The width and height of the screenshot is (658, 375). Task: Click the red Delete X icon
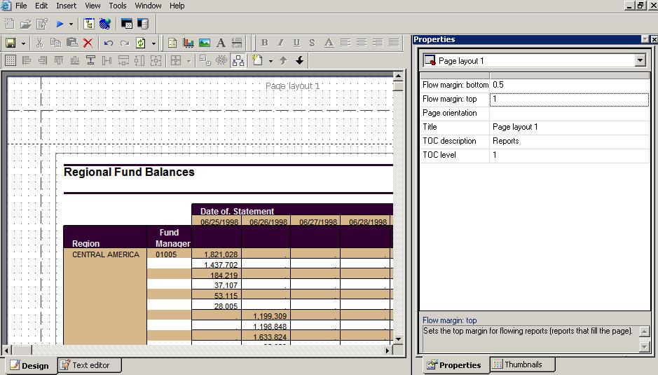pyautogui.click(x=88, y=43)
